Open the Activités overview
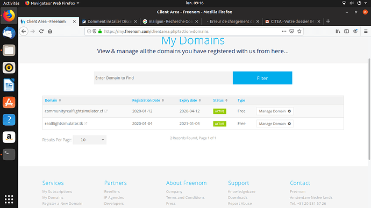Image resolution: width=371 pixels, height=208 pixels. pyautogui.click(x=11, y=3)
